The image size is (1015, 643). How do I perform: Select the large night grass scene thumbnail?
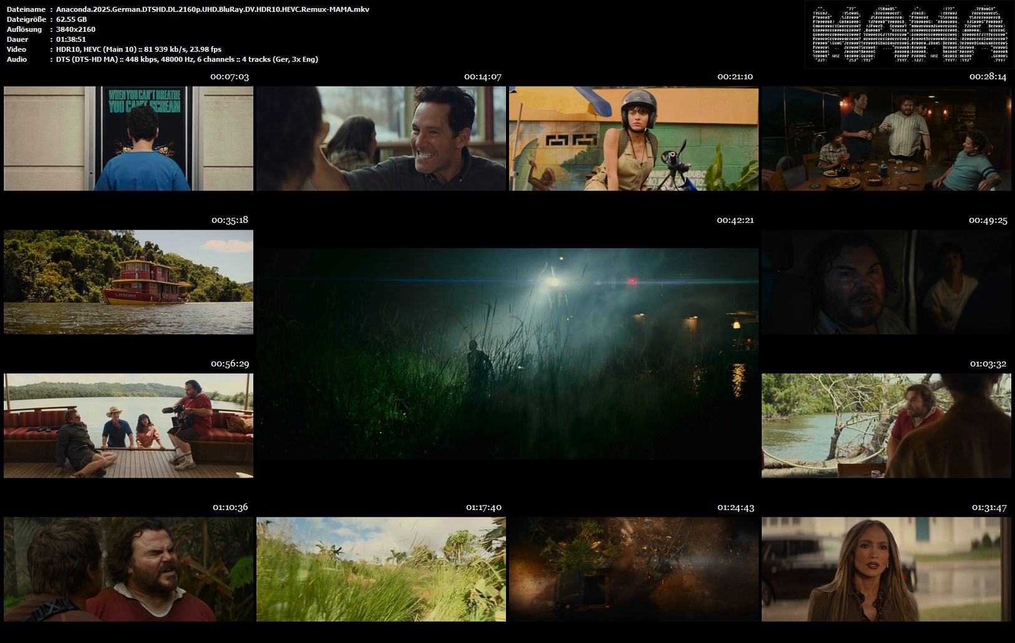(x=507, y=354)
